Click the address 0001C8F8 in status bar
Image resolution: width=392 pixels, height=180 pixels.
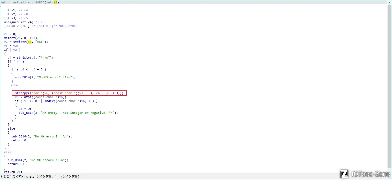[12, 176]
